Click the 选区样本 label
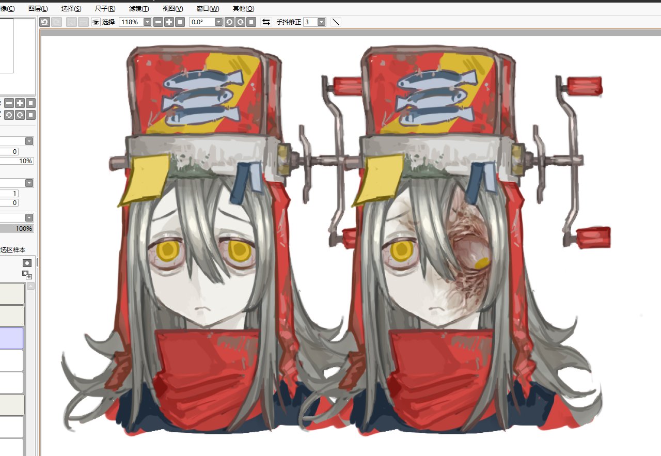Screen dimensions: 661x456 tap(13, 250)
